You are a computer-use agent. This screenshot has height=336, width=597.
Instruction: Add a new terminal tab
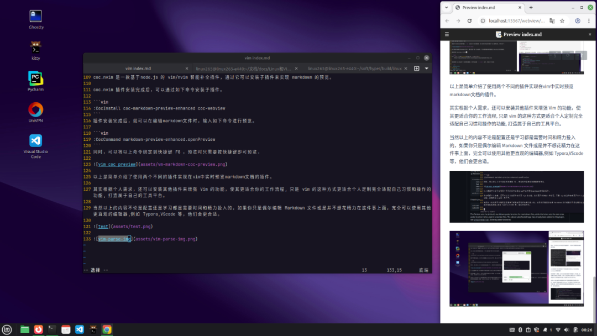pos(417,69)
